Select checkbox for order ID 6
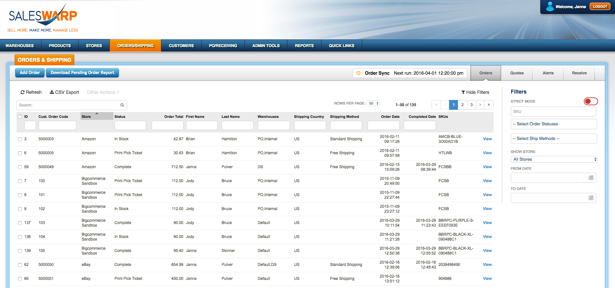 (x=20, y=153)
